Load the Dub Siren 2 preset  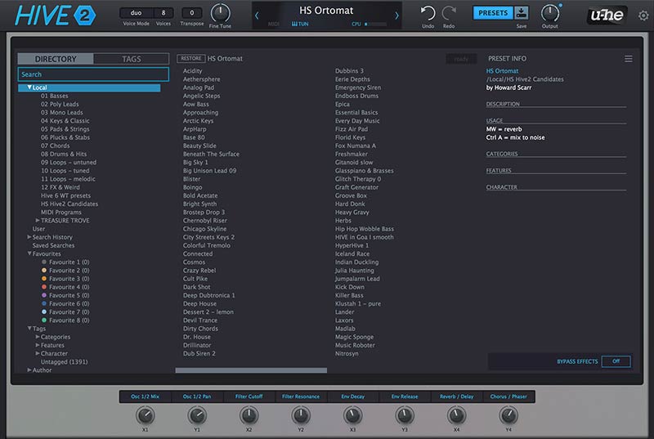pos(199,353)
